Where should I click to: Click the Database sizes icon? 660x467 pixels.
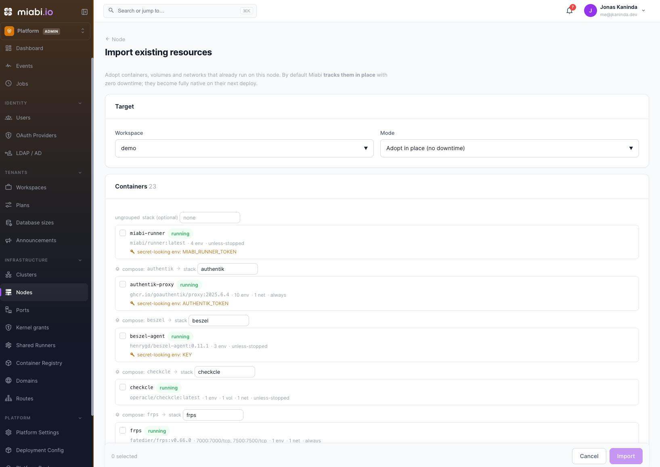8,222
